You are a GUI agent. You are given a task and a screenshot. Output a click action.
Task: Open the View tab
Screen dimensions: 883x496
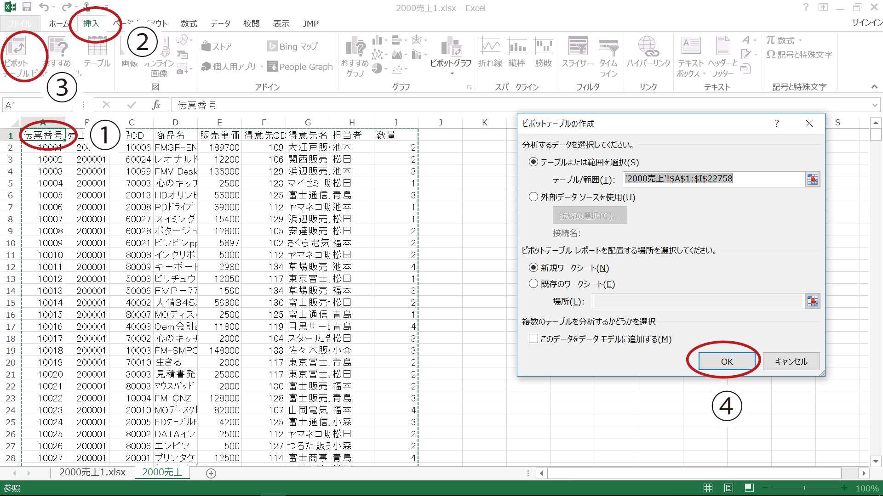281,23
